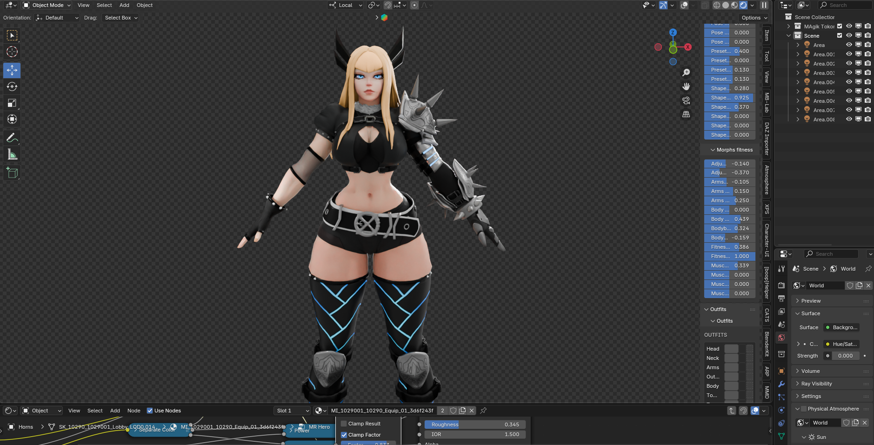
Task: Open the Object menu in the viewport header
Action: pyautogui.click(x=145, y=5)
